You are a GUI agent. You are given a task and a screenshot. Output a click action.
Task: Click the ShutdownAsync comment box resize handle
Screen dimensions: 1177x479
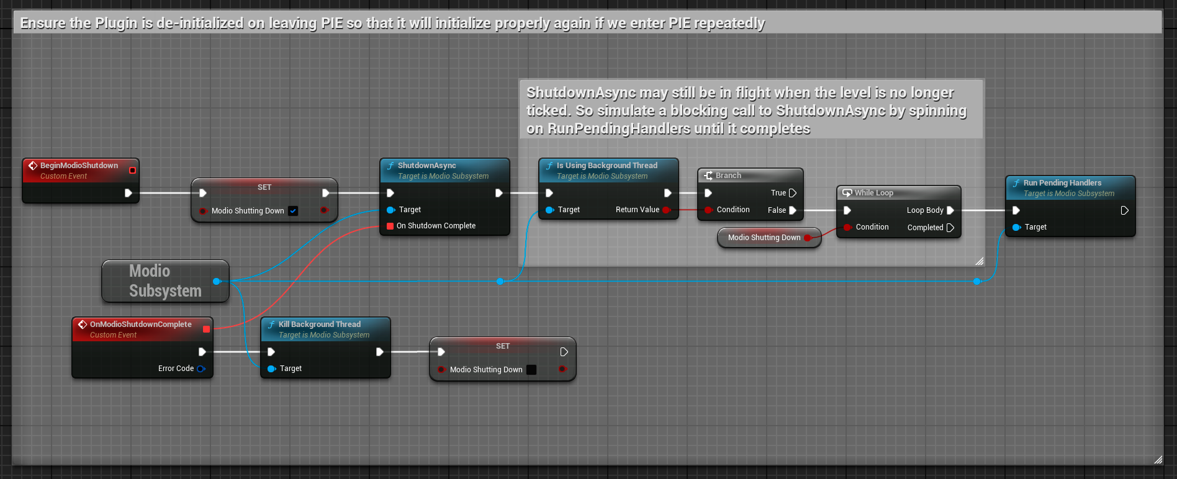979,261
